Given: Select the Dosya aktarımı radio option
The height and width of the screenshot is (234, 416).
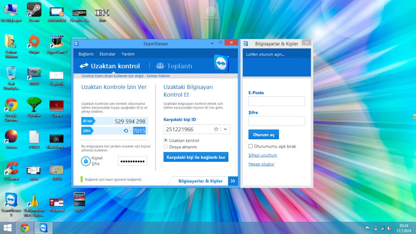Looking at the screenshot, I should click(166, 147).
